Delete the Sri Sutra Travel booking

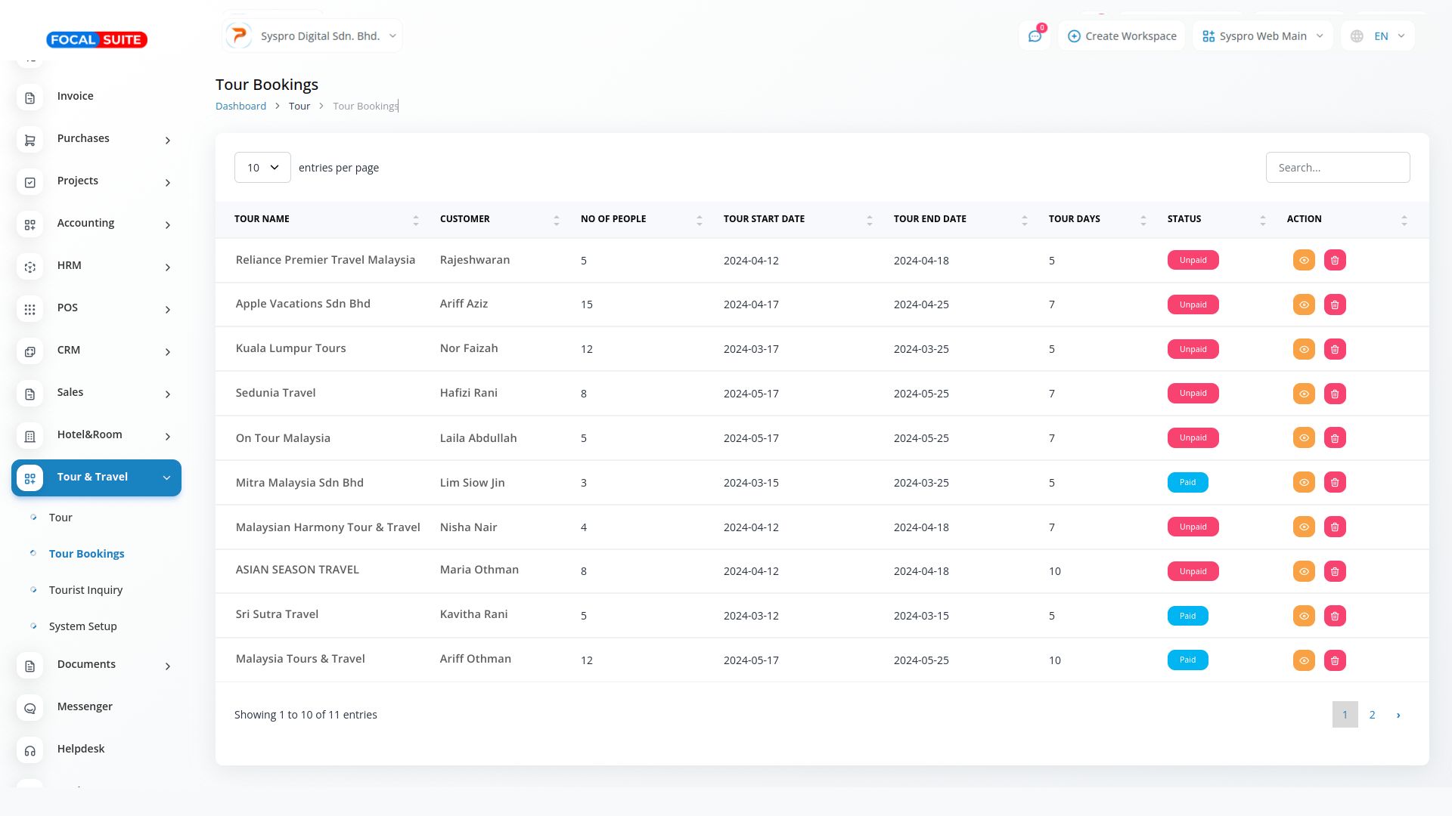[1335, 616]
